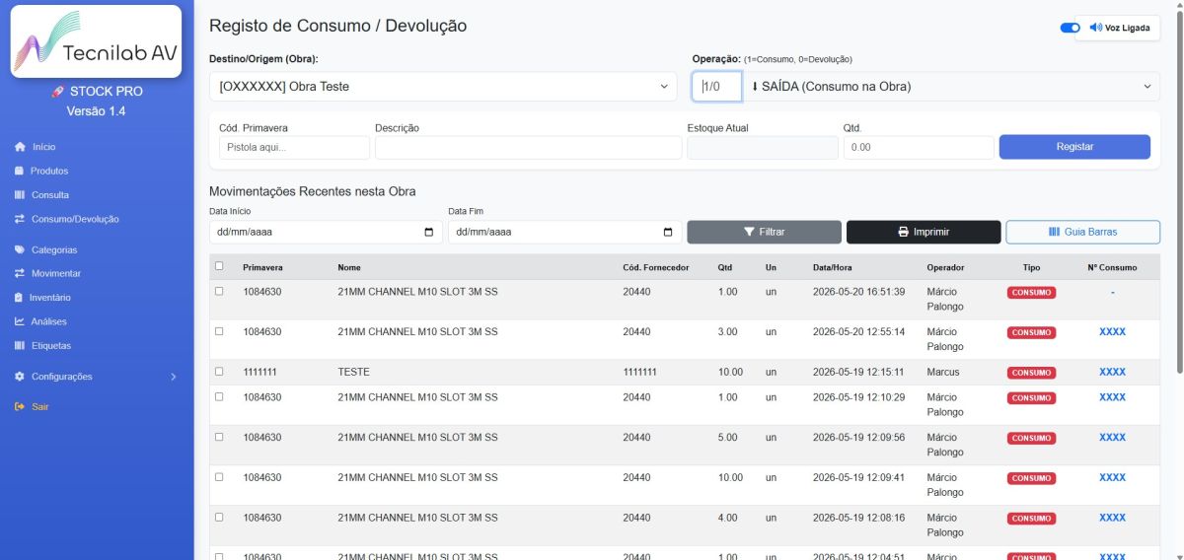The width and height of the screenshot is (1184, 560).
Task: Click the Data/Hora column header
Action: coord(833,267)
